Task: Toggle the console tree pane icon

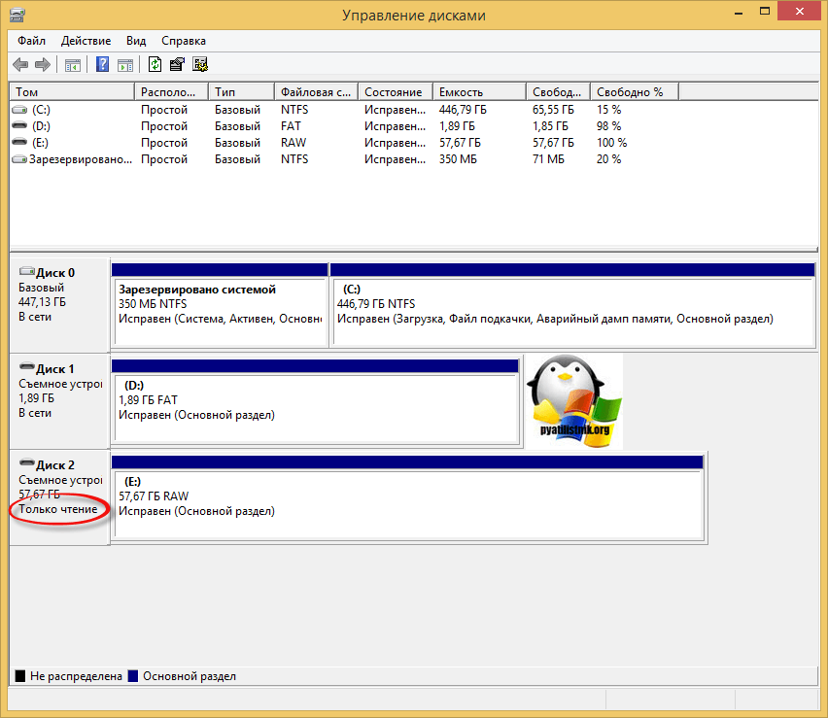Action: [72, 65]
